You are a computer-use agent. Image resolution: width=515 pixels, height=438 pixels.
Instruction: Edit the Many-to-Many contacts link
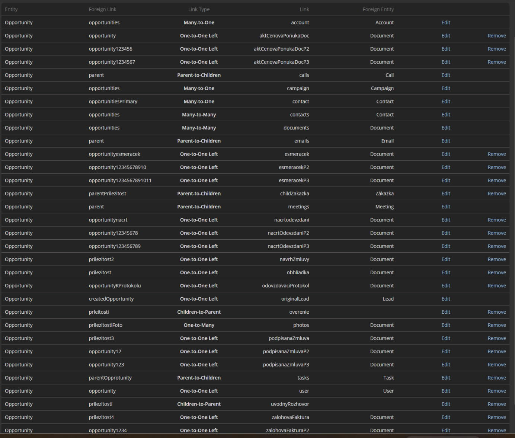(445, 115)
